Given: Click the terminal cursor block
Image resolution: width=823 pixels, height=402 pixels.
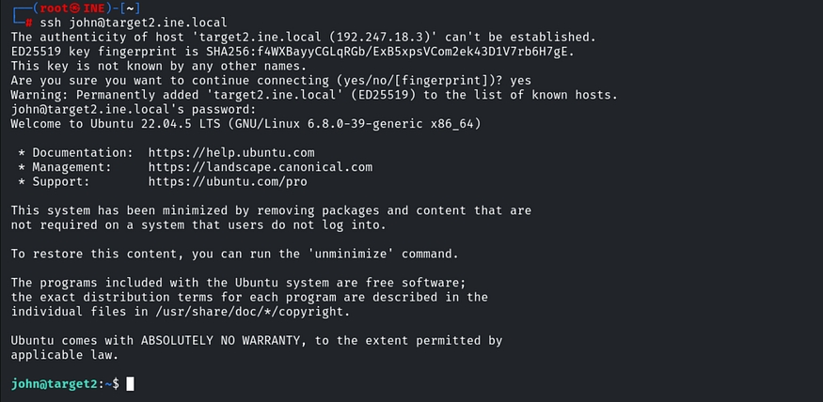Looking at the screenshot, I should click(x=130, y=383).
